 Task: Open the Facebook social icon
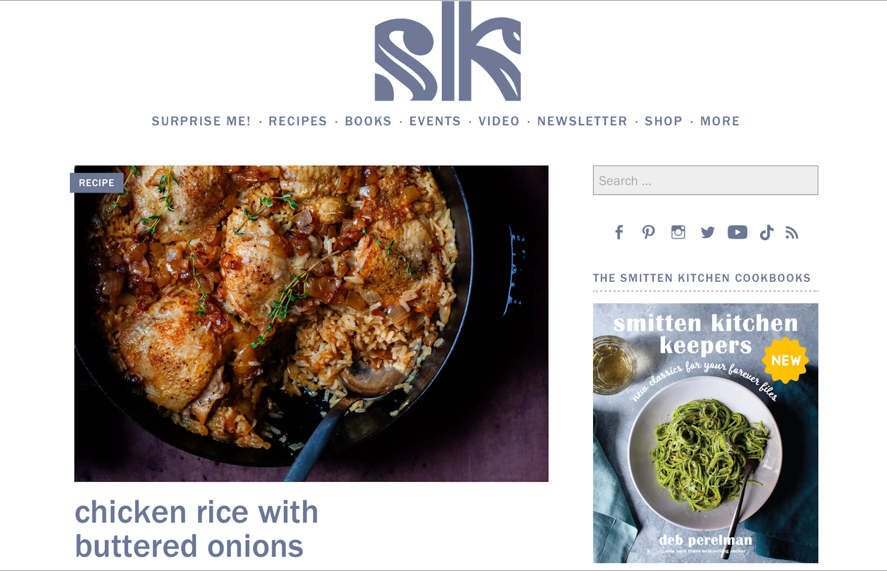(619, 232)
